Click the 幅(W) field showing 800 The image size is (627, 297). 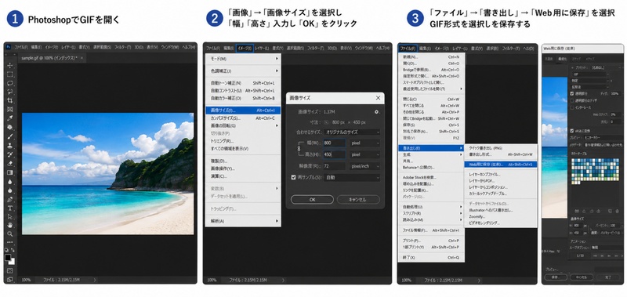pyautogui.click(x=335, y=143)
